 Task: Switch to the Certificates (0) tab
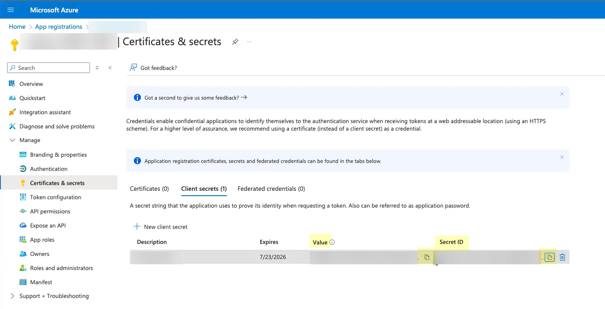[149, 189]
